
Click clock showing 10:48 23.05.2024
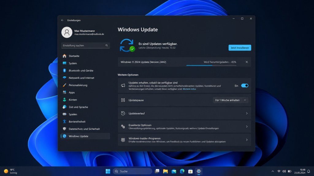click(300, 171)
